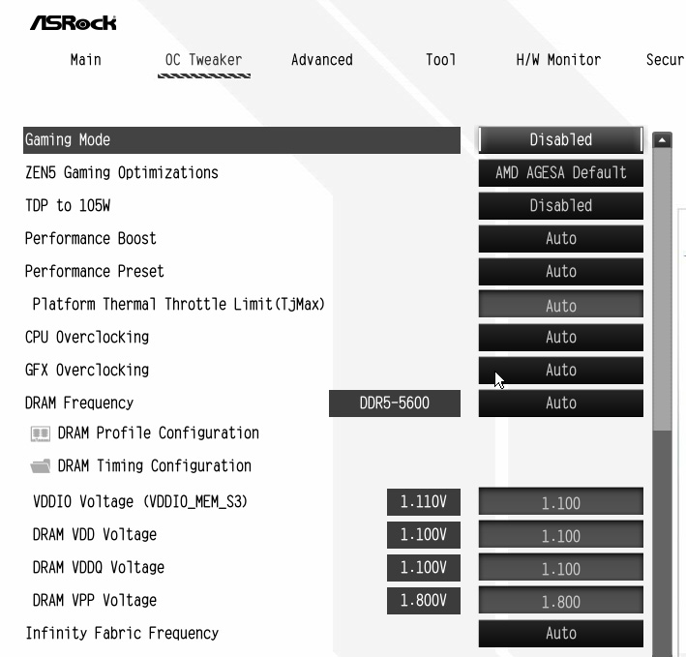686x657 pixels.
Task: Click the vertical scrollbar thumb
Action: click(x=662, y=290)
